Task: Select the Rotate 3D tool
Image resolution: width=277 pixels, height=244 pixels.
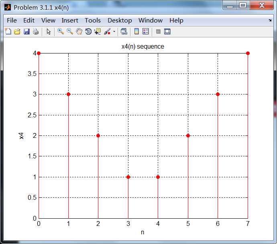Action: [88, 32]
